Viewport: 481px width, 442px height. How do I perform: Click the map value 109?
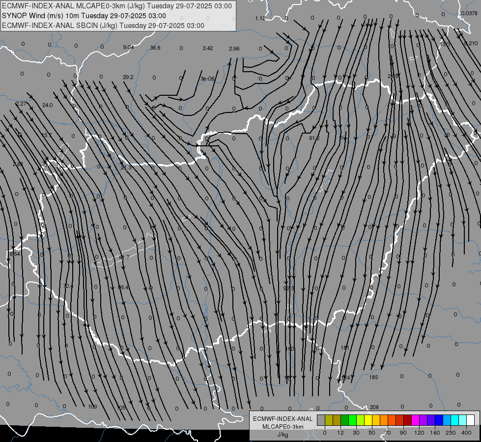click(92, 407)
